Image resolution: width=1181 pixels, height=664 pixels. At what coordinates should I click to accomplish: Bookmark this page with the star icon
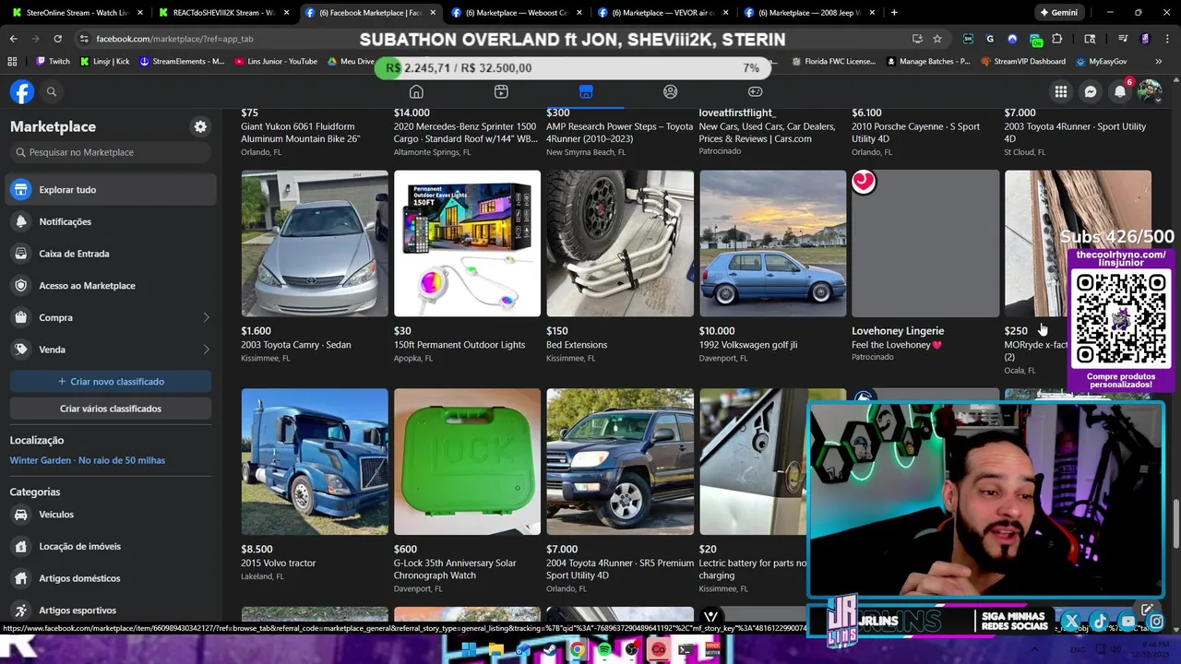tap(937, 39)
